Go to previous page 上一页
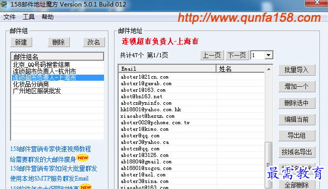The image size is (328, 189). tap(212, 55)
